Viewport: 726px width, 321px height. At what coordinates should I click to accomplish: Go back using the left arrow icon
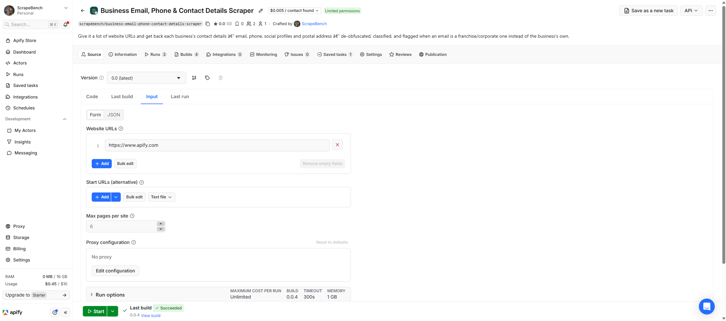[83, 11]
